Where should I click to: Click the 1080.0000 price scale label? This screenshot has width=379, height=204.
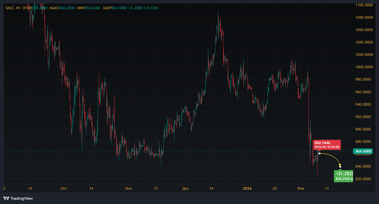click(364, 17)
